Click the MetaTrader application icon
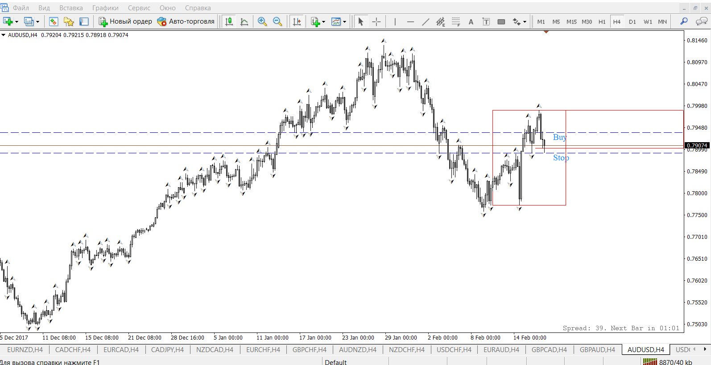 click(x=4, y=8)
